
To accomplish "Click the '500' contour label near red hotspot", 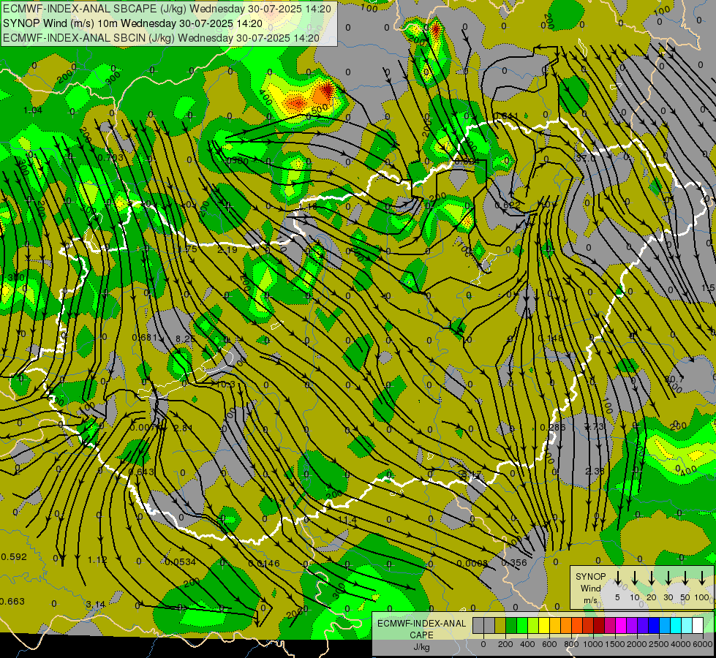I will tap(319, 109).
